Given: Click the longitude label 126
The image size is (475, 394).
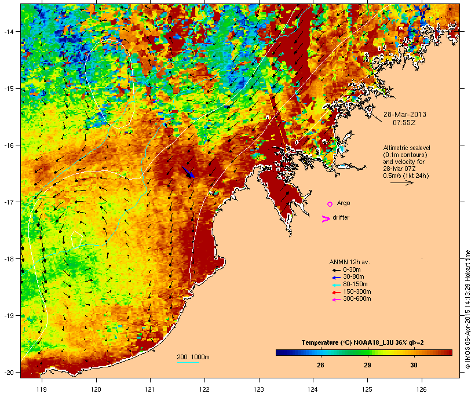Looking at the screenshot, I should 421,389.
